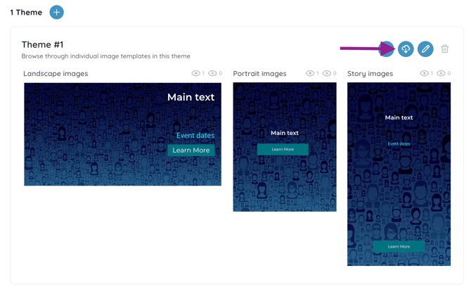Click the visible-count eye icon for Story images

tap(424, 73)
